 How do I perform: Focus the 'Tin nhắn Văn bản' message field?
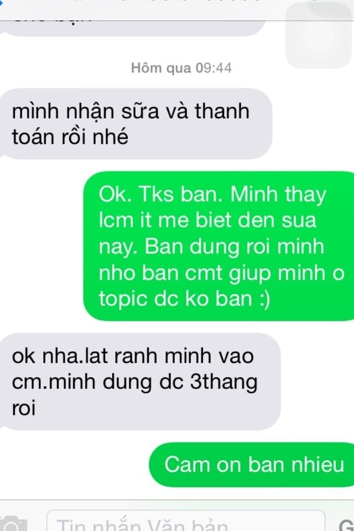pos(186,522)
